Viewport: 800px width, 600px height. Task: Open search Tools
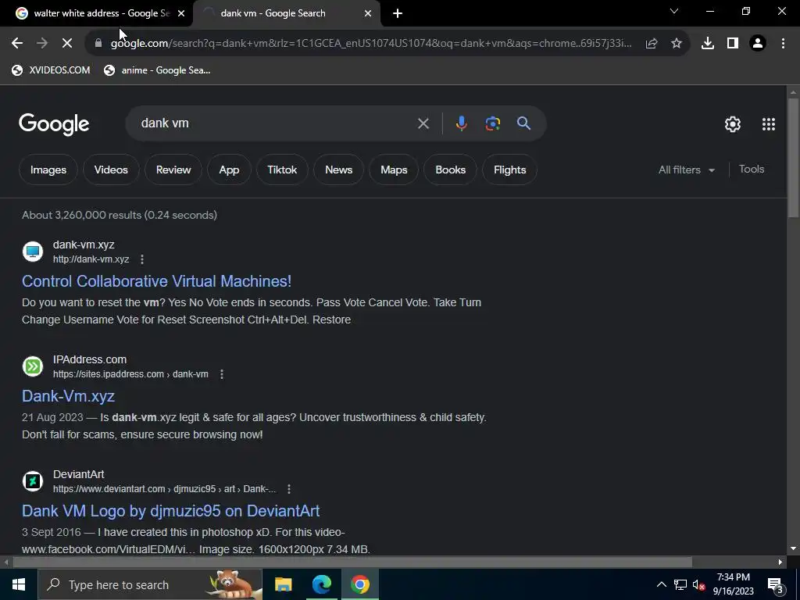[x=752, y=170]
